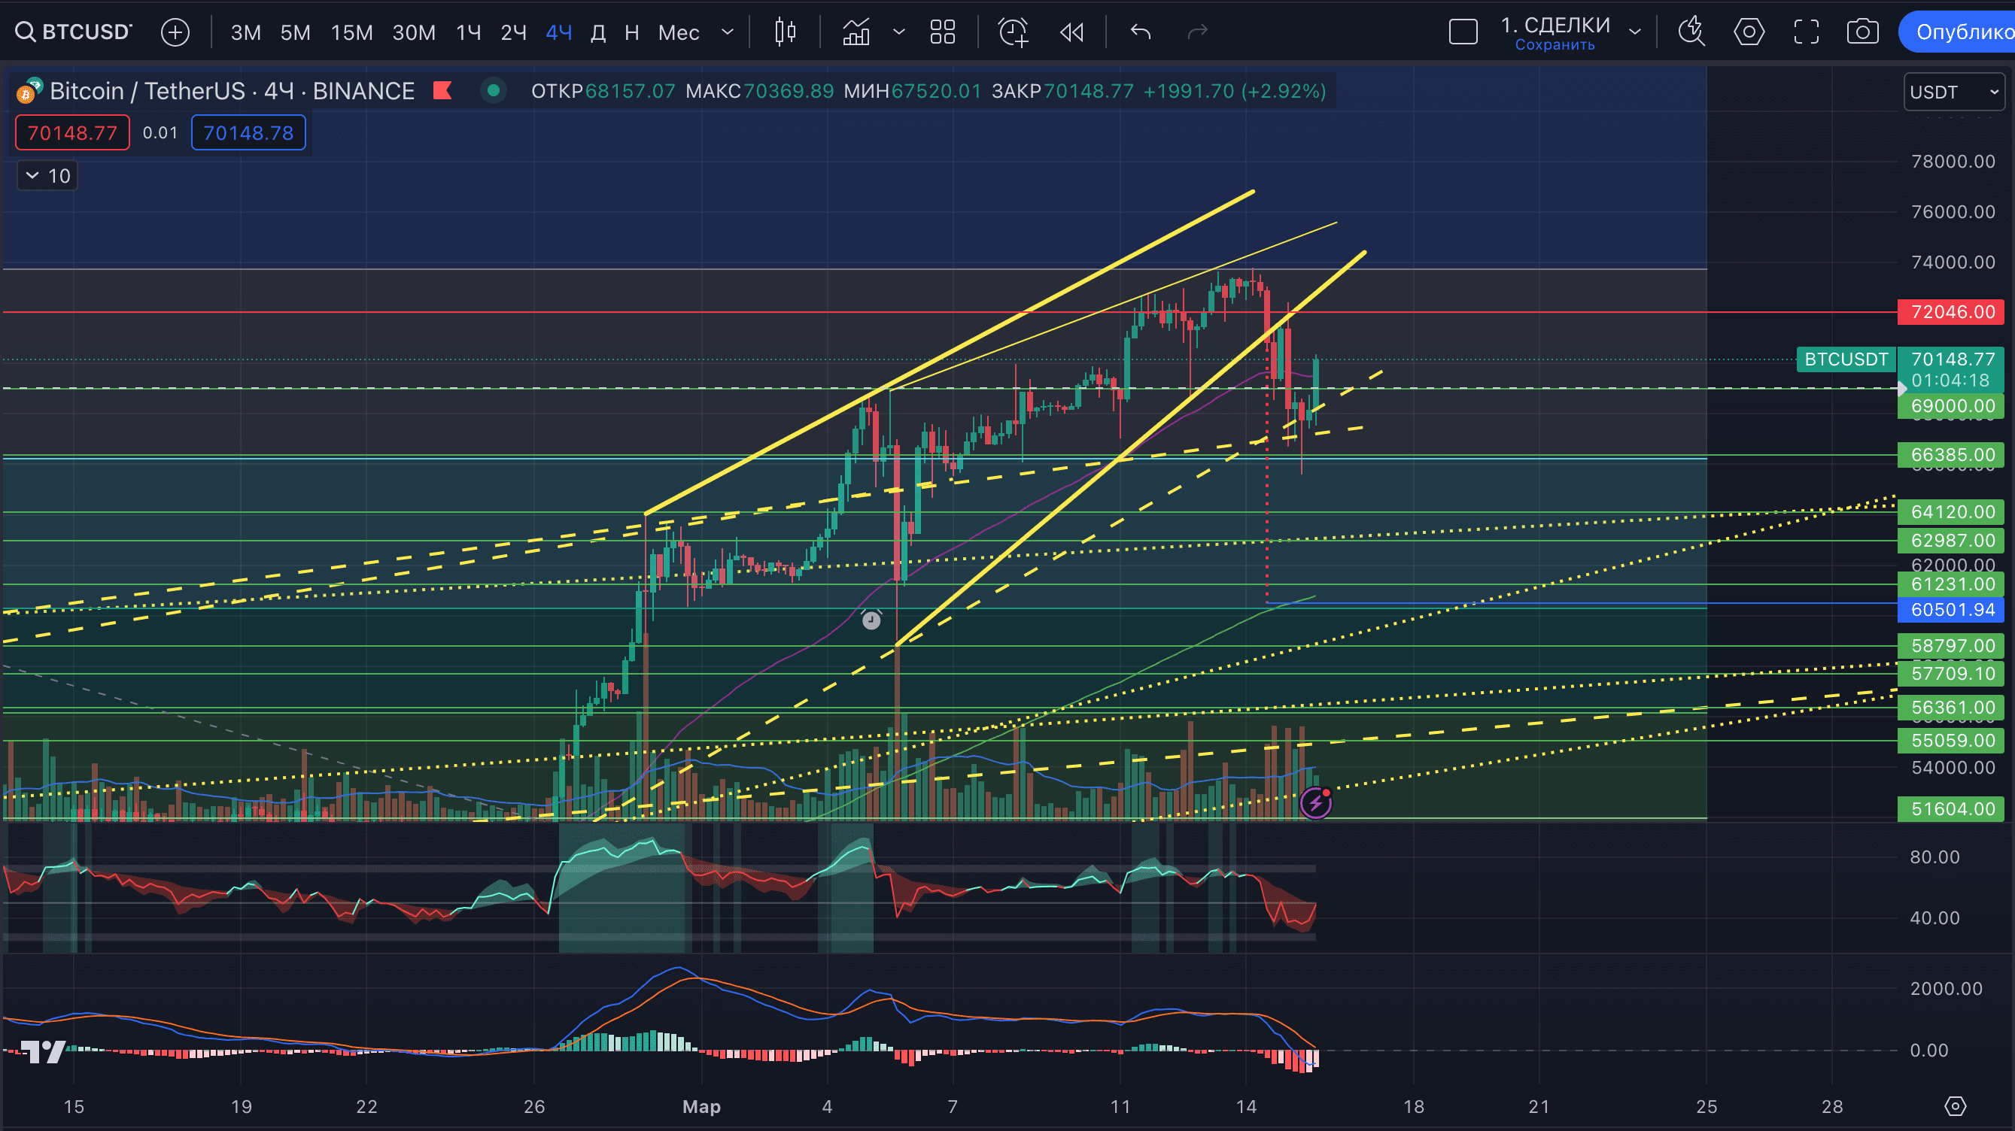Open the candlestick chart type selector
The height and width of the screenshot is (1131, 2015).
click(x=786, y=32)
